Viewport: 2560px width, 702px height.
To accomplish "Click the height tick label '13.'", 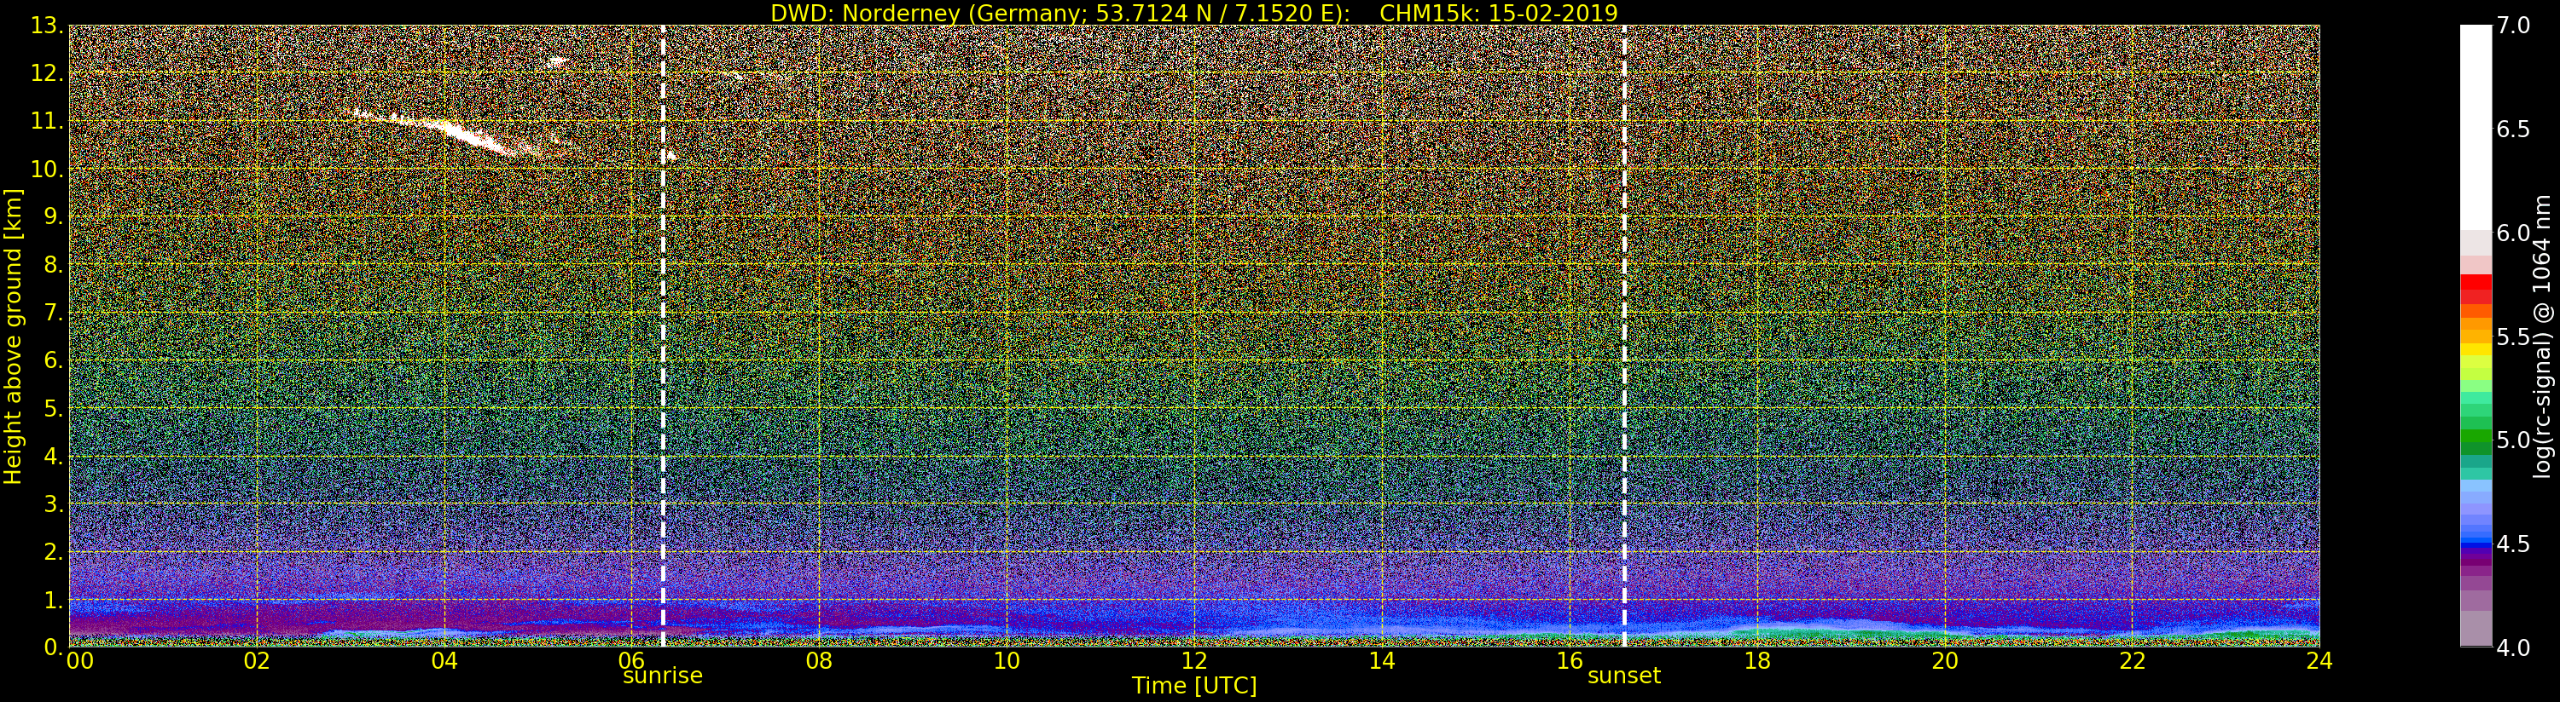I will pyautogui.click(x=47, y=26).
